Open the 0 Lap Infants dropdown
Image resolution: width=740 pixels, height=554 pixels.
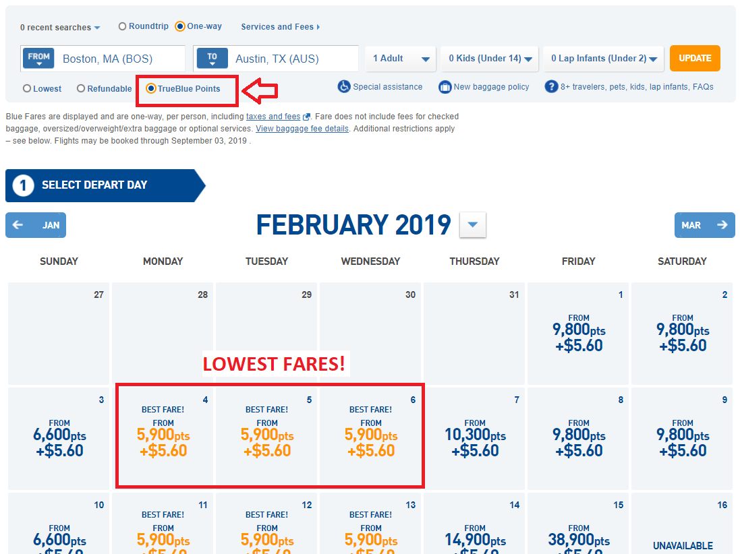pos(604,59)
